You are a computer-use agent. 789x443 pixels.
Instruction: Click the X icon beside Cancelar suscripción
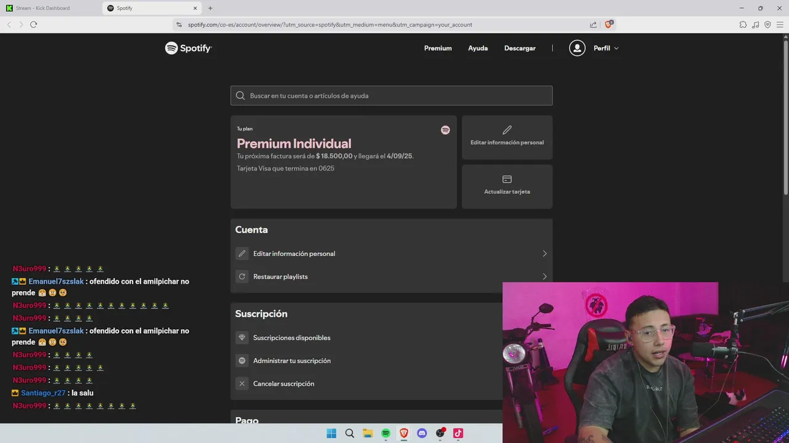242,383
